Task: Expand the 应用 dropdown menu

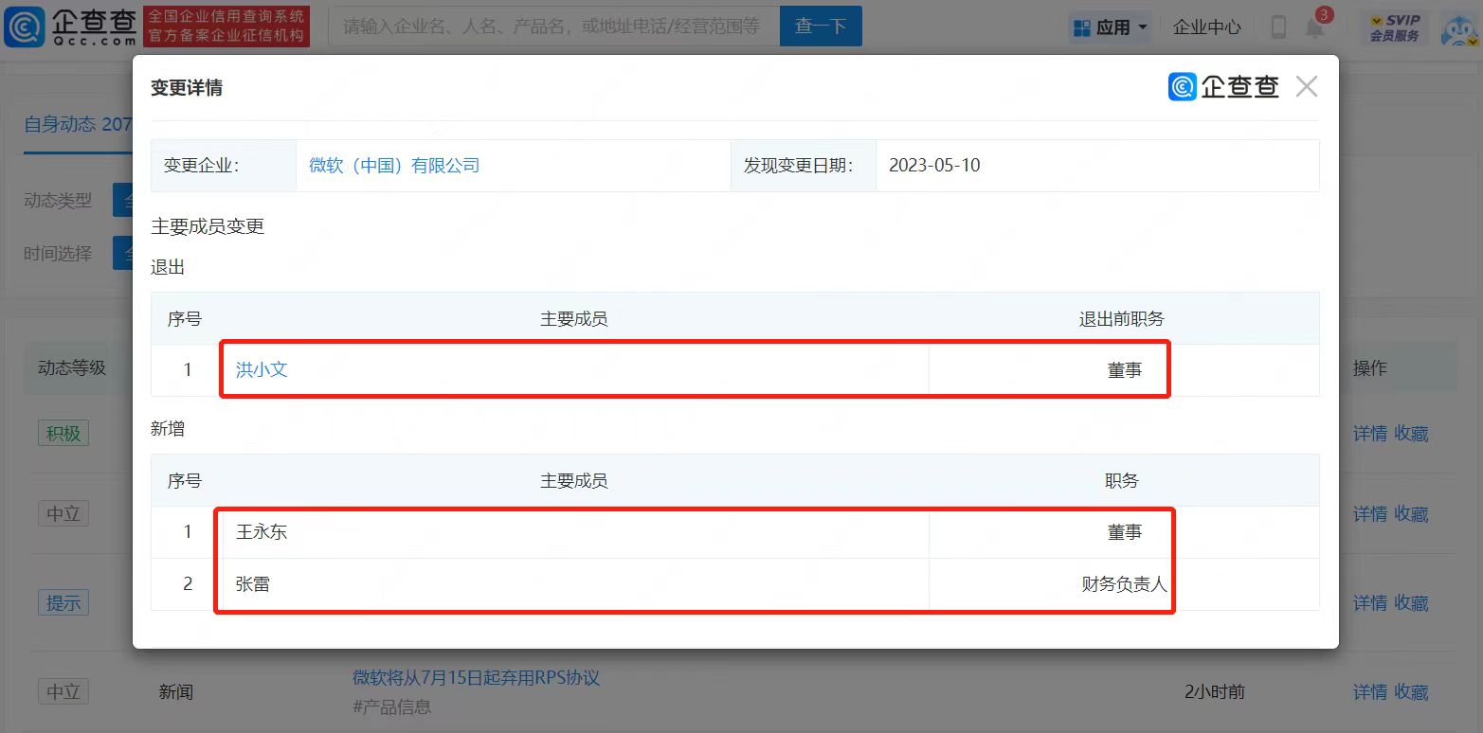Action: 1110,27
